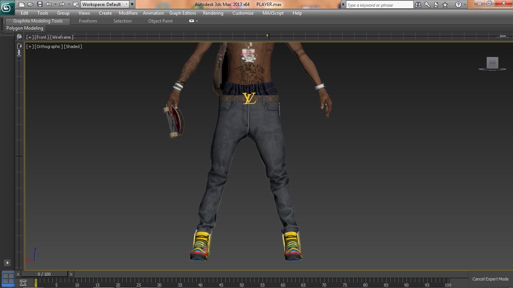Open the 3ds Max application menu logo
The width and height of the screenshot is (513, 288).
point(7,7)
